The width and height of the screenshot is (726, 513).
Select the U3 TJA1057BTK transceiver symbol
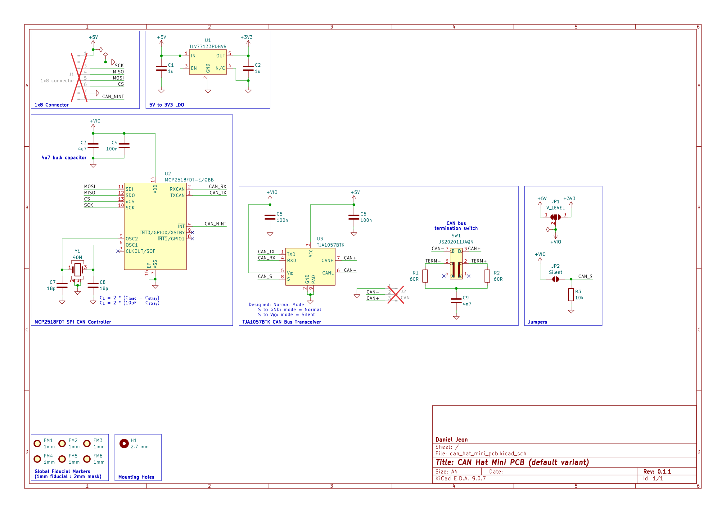point(310,267)
